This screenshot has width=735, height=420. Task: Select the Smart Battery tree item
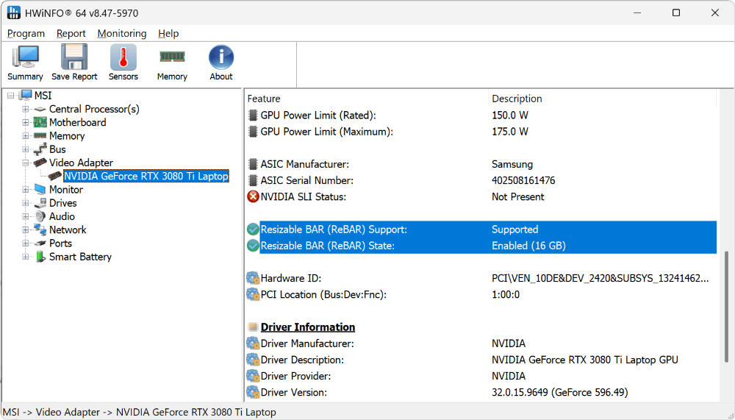tap(80, 257)
